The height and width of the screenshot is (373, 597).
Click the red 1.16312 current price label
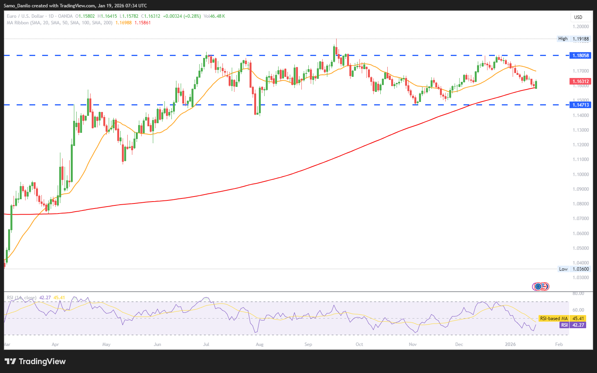tap(580, 81)
